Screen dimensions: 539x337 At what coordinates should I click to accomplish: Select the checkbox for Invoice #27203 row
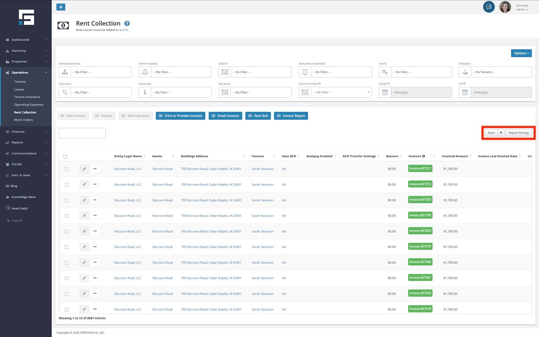point(66,200)
